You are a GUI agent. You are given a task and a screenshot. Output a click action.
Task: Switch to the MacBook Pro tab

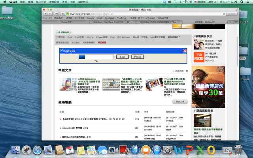(x=112, y=22)
